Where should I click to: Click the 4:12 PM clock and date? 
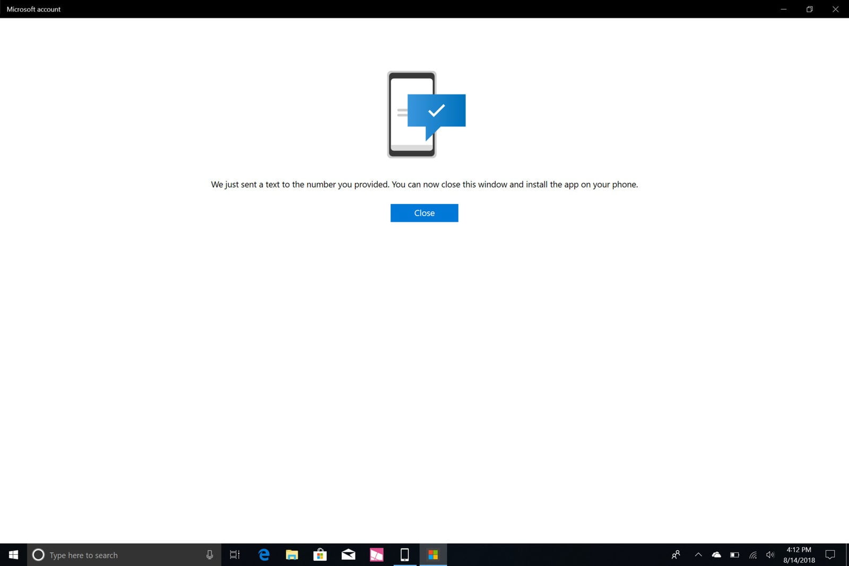(x=799, y=555)
